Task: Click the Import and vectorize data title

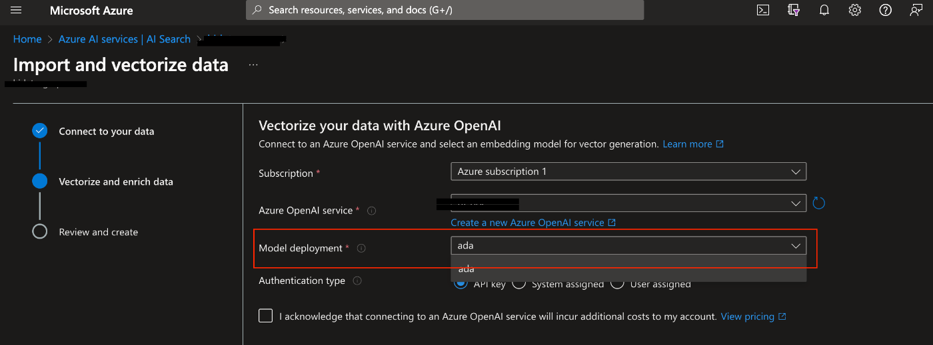Action: coord(121,64)
